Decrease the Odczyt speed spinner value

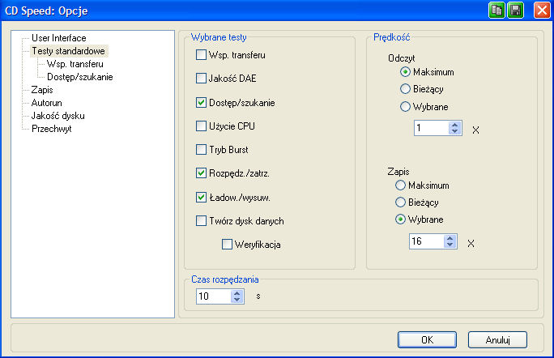[x=454, y=131]
